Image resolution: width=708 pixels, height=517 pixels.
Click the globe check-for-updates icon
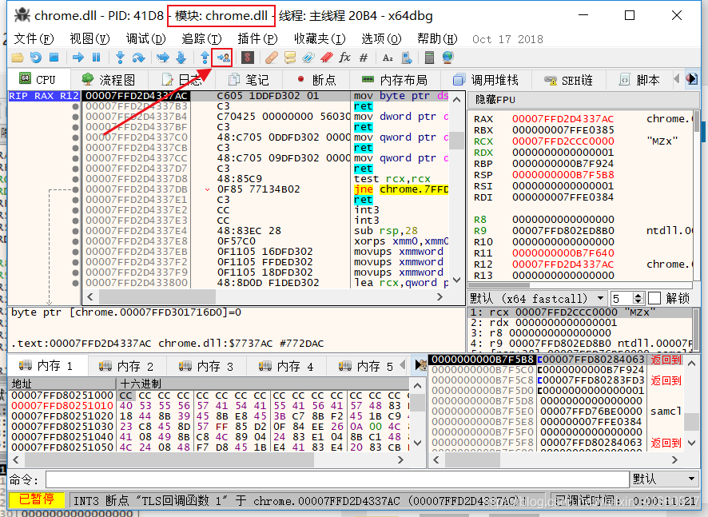click(x=447, y=58)
